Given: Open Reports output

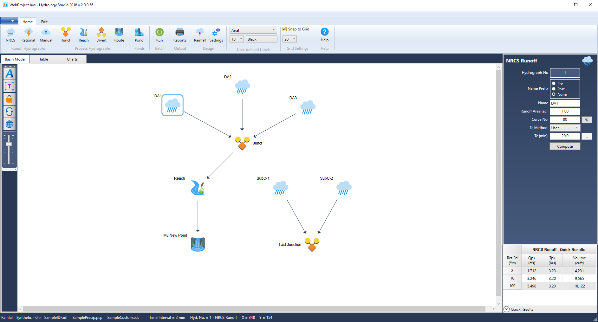Looking at the screenshot, I should click(180, 35).
